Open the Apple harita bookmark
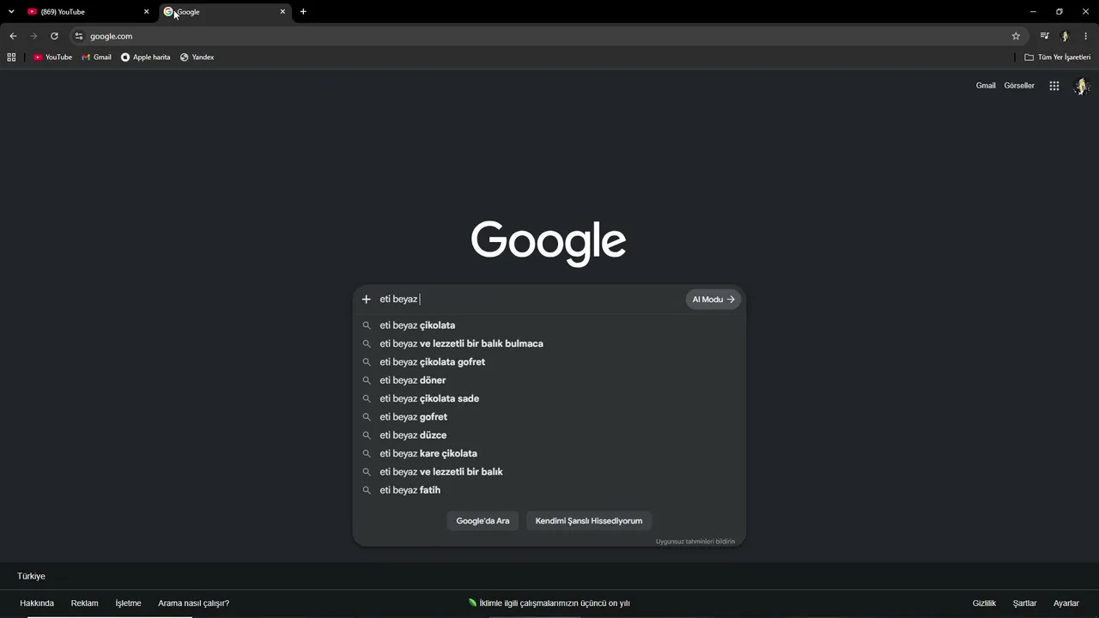This screenshot has width=1099, height=618. [x=146, y=58]
